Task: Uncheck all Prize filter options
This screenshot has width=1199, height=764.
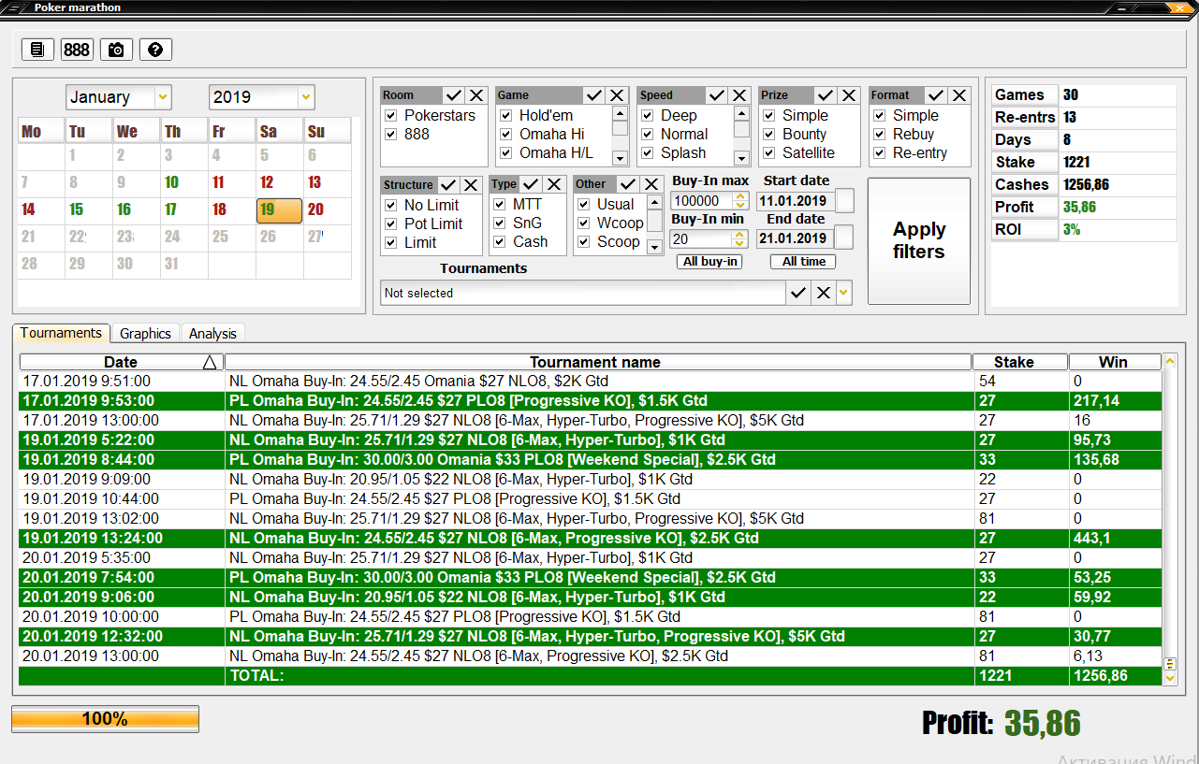Action: click(x=849, y=95)
